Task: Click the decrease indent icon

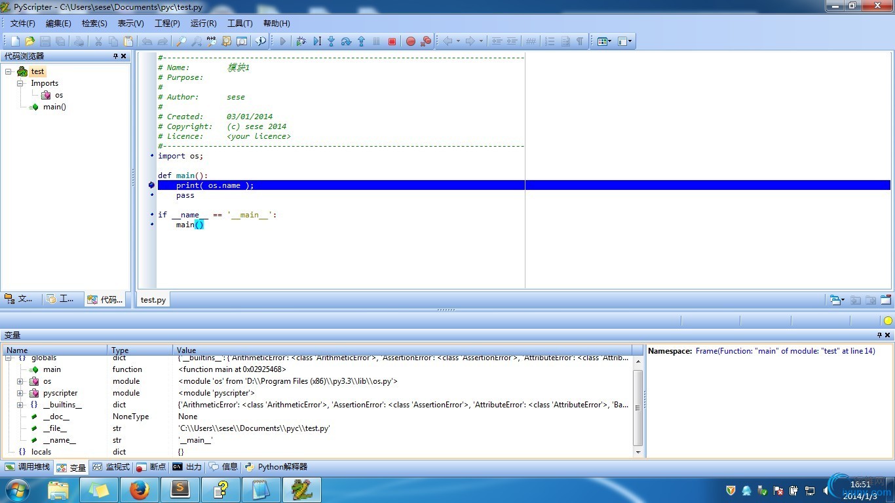Action: point(497,41)
